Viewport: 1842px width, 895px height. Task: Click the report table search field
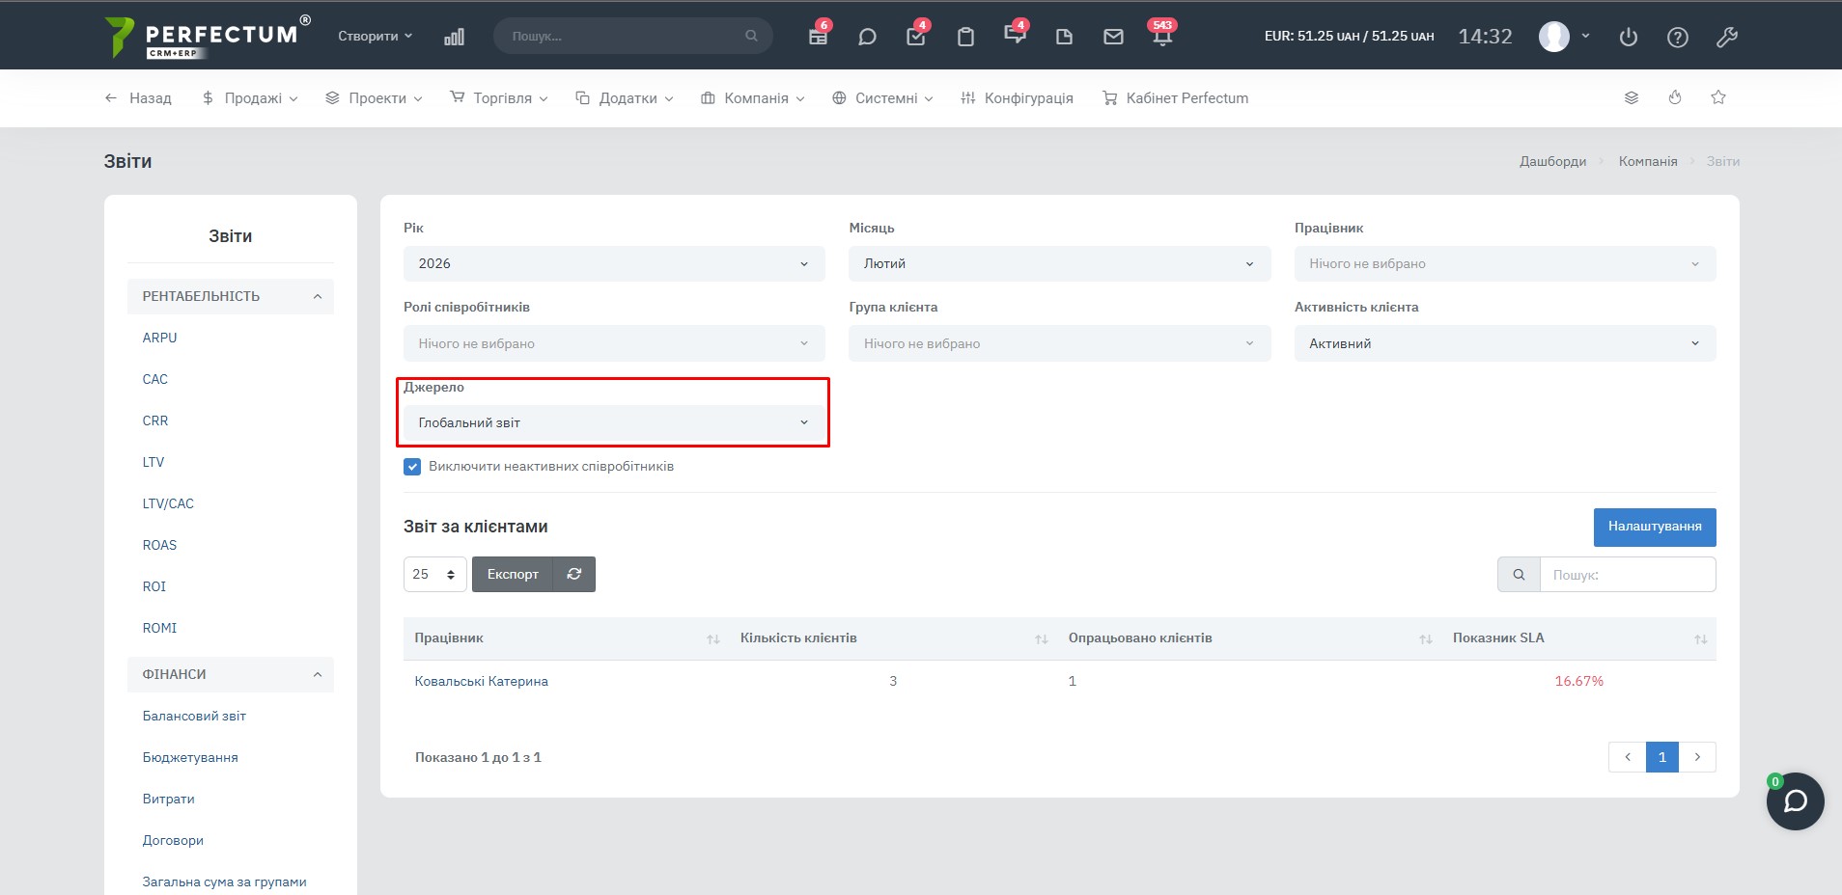click(x=1627, y=575)
